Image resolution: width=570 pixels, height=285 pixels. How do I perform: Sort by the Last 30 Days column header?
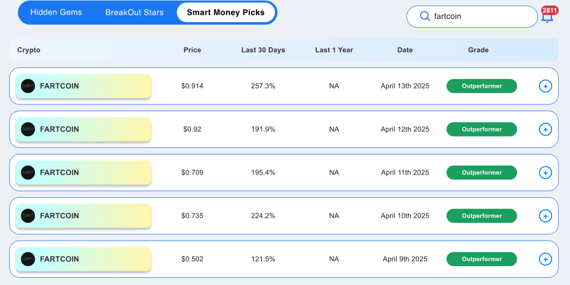pos(263,50)
